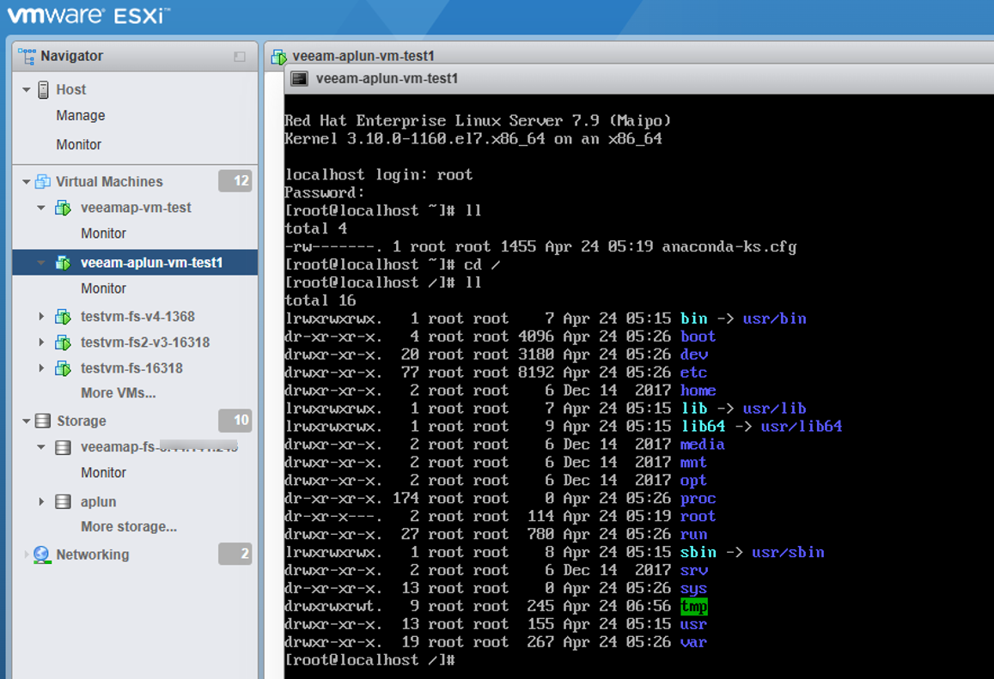Select Host in the Navigator
The width and height of the screenshot is (994, 679).
[71, 90]
